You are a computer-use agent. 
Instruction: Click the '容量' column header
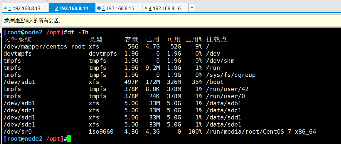pyautogui.click(x=131, y=40)
